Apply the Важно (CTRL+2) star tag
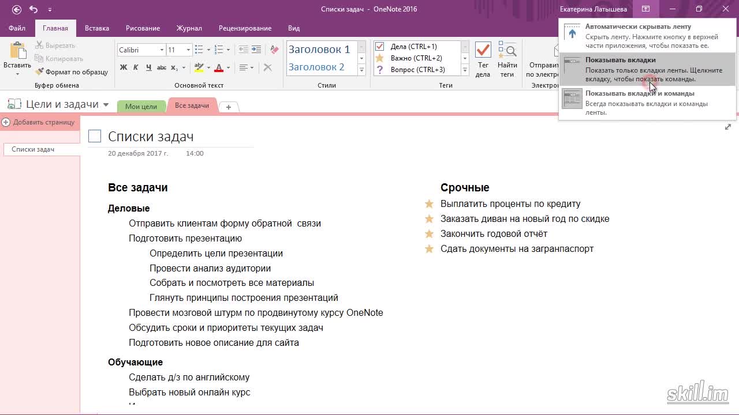The image size is (739, 415). (x=413, y=58)
